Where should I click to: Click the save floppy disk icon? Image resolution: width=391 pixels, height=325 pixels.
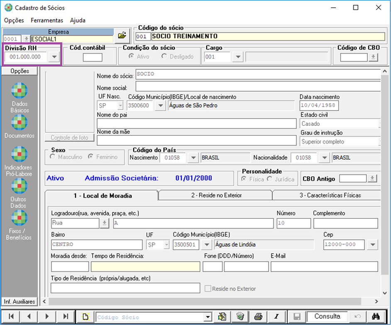[297, 317]
